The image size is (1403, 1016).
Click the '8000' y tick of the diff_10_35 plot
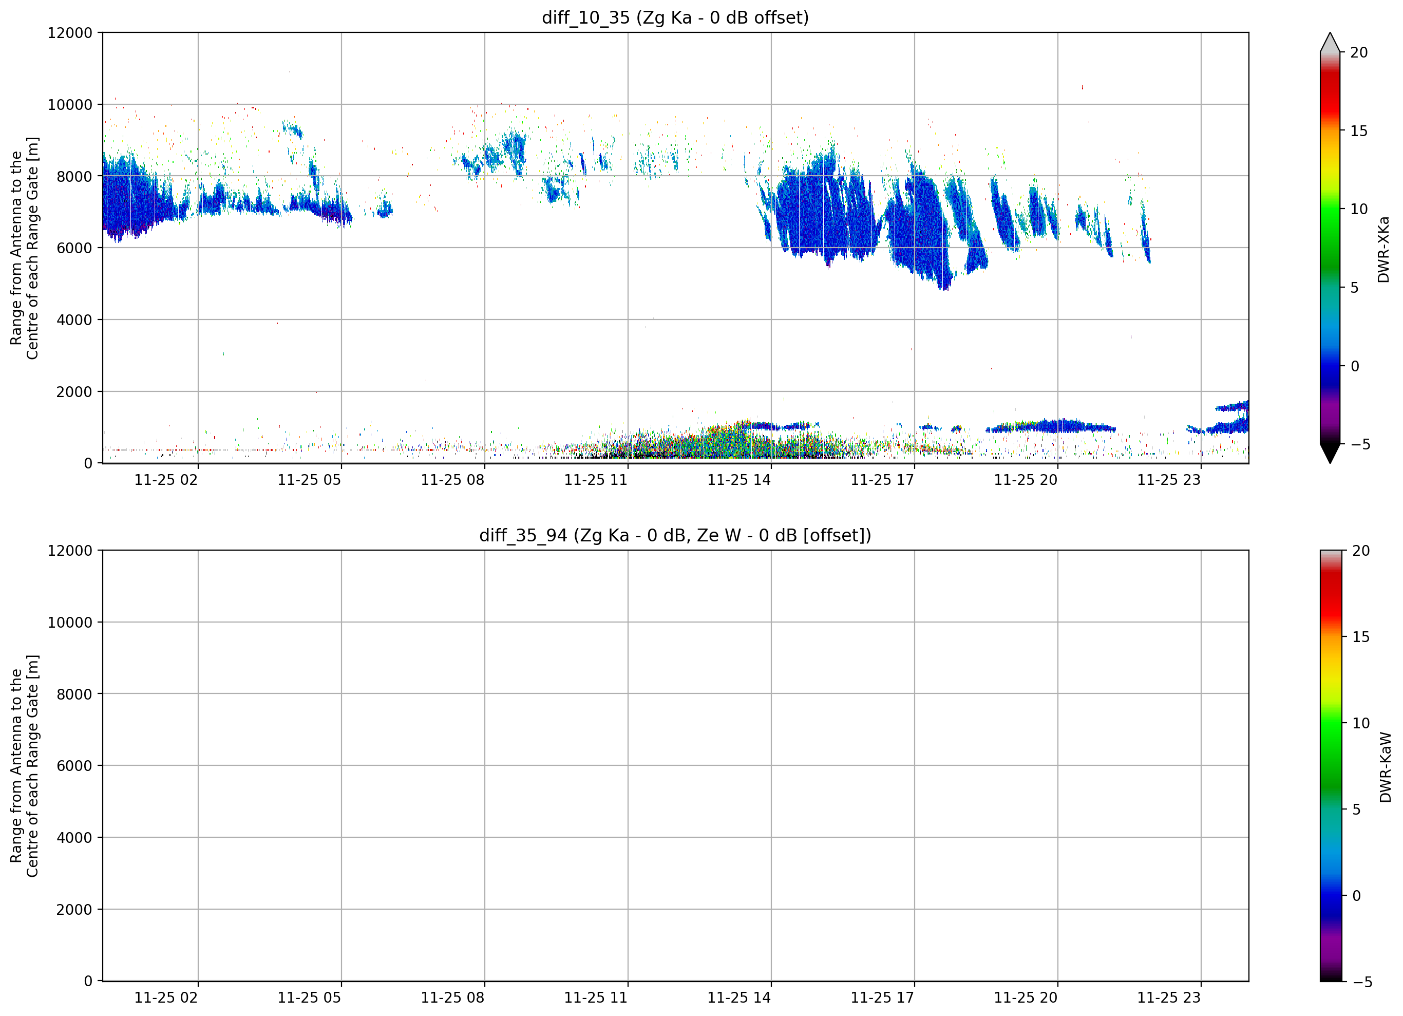tap(74, 176)
